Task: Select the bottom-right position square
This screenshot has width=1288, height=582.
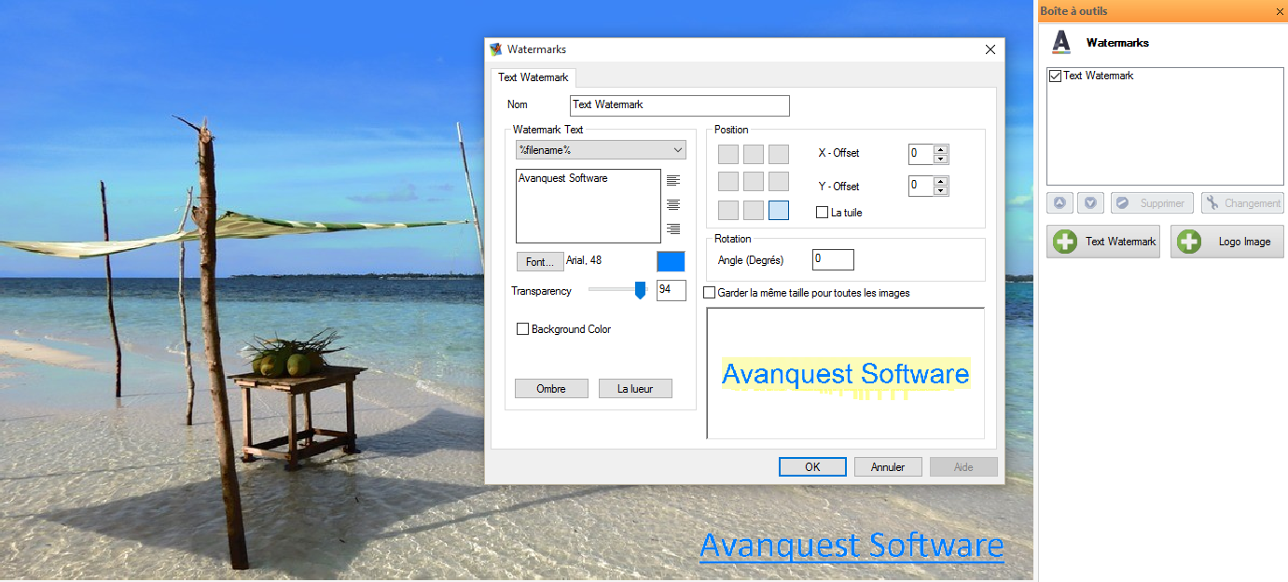Action: coord(779,210)
